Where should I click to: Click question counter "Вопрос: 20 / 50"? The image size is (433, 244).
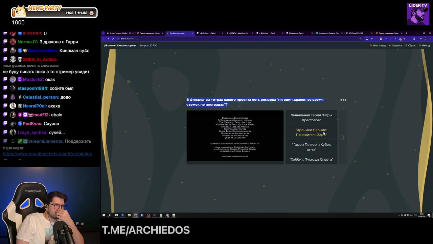(148, 45)
